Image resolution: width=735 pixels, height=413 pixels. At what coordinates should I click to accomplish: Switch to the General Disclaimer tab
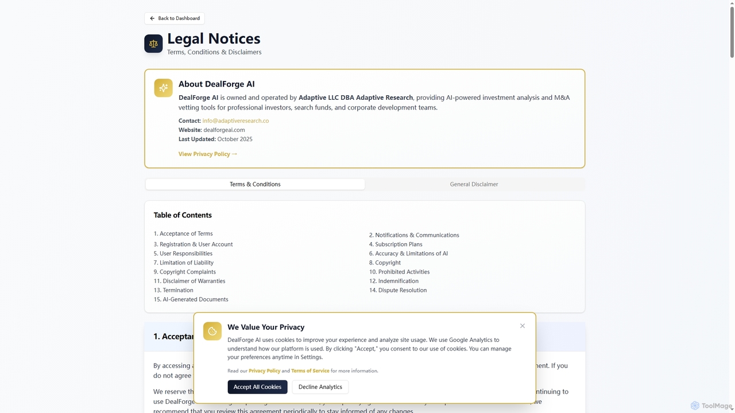click(x=474, y=184)
